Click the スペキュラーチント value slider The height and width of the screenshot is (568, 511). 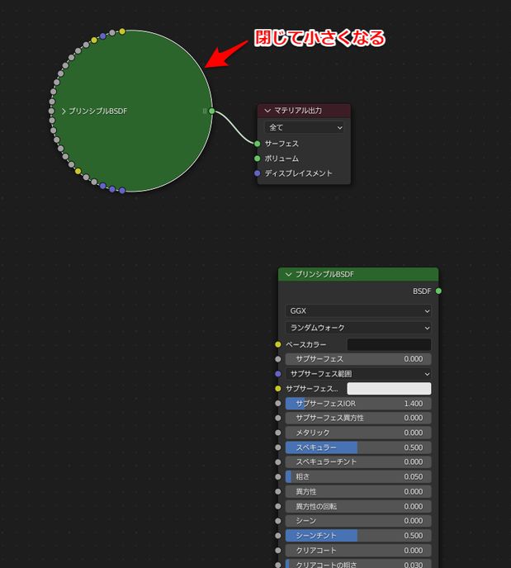click(x=358, y=462)
